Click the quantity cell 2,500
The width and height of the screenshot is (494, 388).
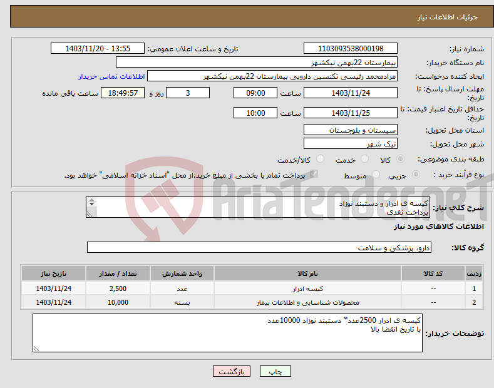(118, 288)
